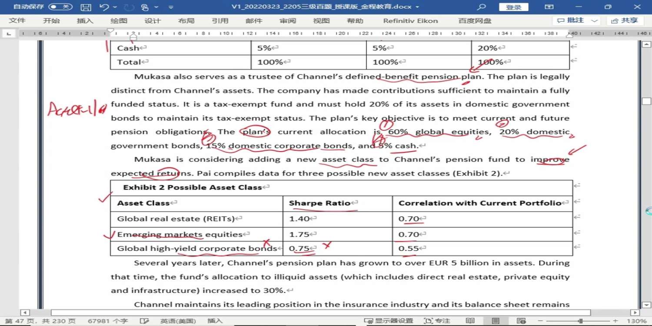Screen dimensions: 652x326
Task: Click the horizontal scrollbar thumb
Action: point(320,313)
